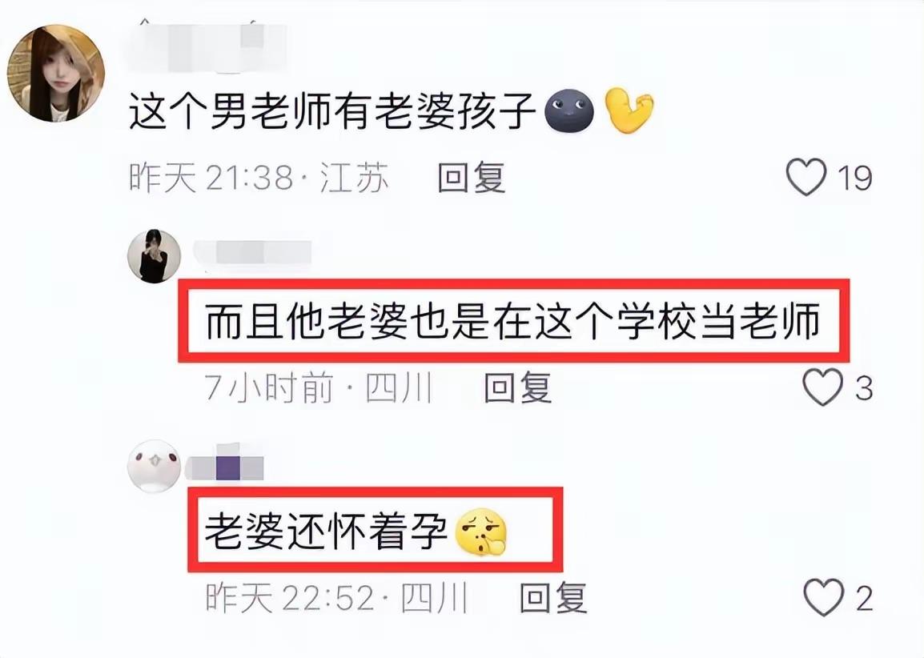The image size is (924, 658).
Task: Click the timestamp 昨天 21:38 · 江苏
Action: tap(259, 178)
